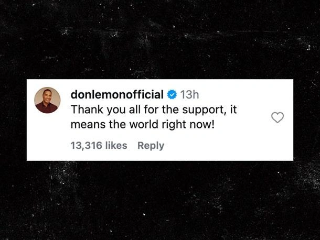
Task: Click the blue verified badge
Action: pyautogui.click(x=172, y=95)
